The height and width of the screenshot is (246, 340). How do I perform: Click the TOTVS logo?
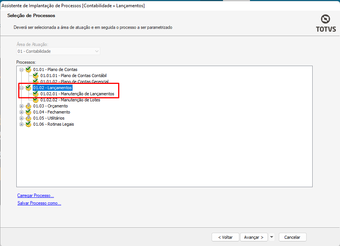tap(326, 24)
